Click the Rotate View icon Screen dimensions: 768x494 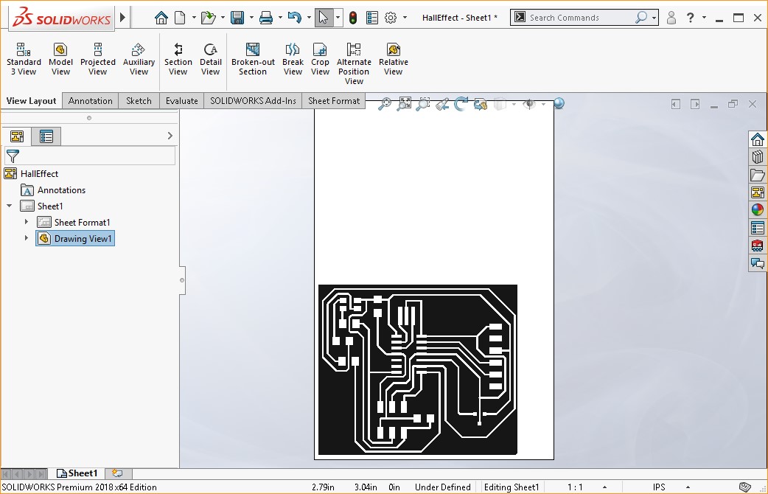pos(461,104)
